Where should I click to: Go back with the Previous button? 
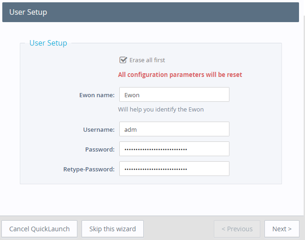click(237, 228)
